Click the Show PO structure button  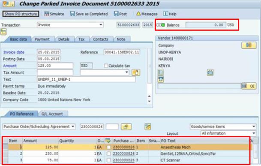click(21, 14)
